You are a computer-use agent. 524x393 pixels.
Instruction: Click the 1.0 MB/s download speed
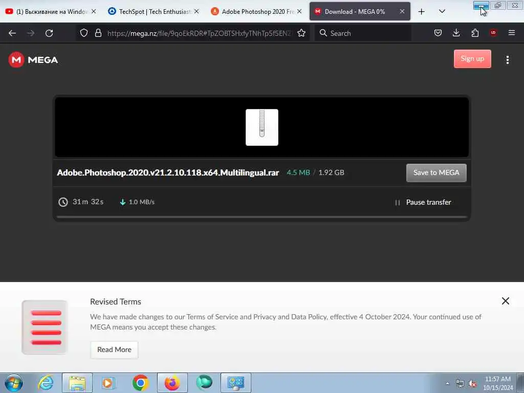tap(142, 202)
